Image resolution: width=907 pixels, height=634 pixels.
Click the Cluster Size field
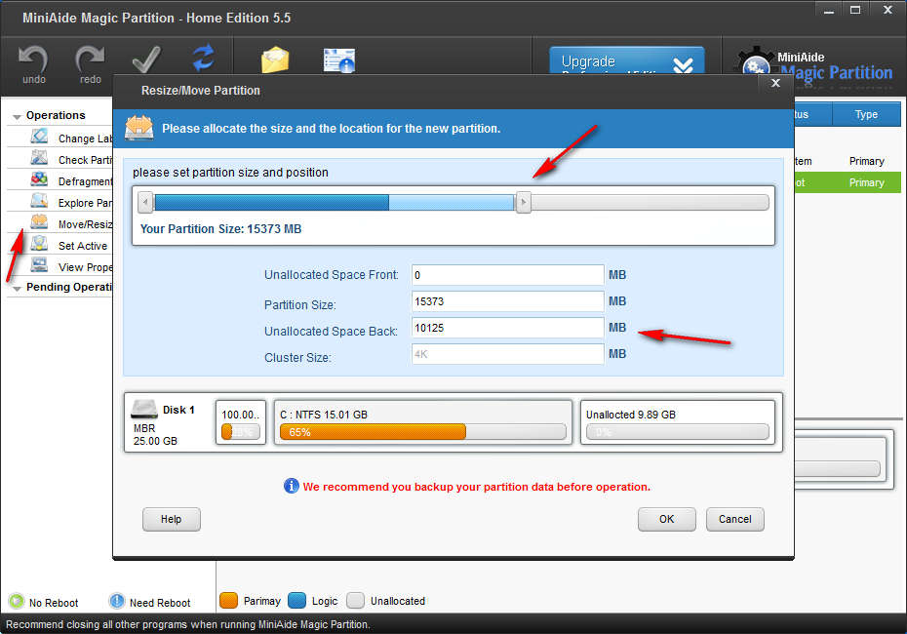pyautogui.click(x=507, y=354)
